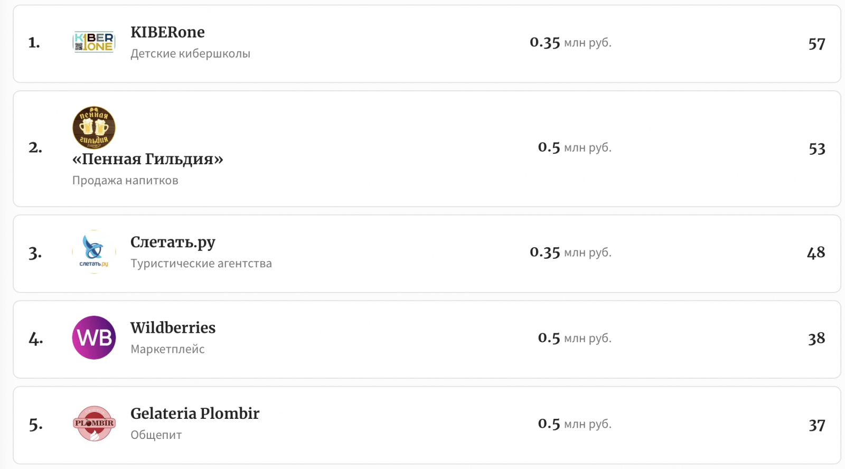Click the Пенная Гильдия beer mugs logo
845x469 pixels.
pyautogui.click(x=93, y=128)
